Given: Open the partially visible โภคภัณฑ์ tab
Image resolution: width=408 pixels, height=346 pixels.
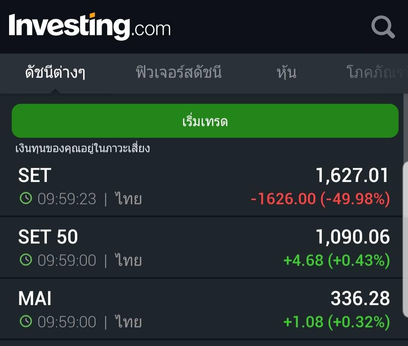Looking at the screenshot, I should [377, 72].
